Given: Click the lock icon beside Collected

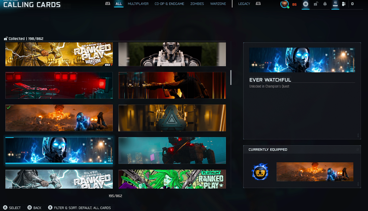Looking at the screenshot, I should (6, 39).
